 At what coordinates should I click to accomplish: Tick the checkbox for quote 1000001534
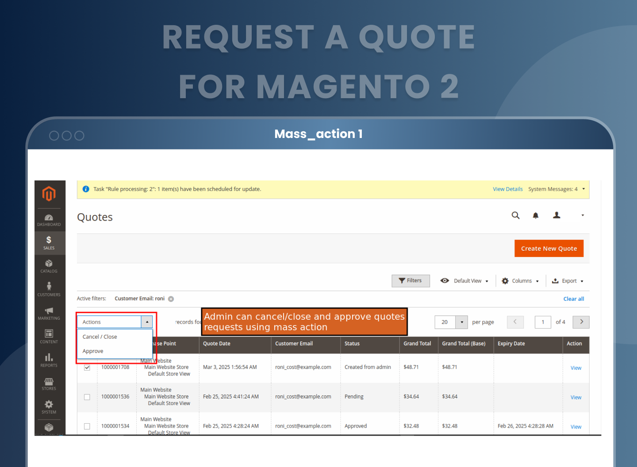tap(87, 426)
